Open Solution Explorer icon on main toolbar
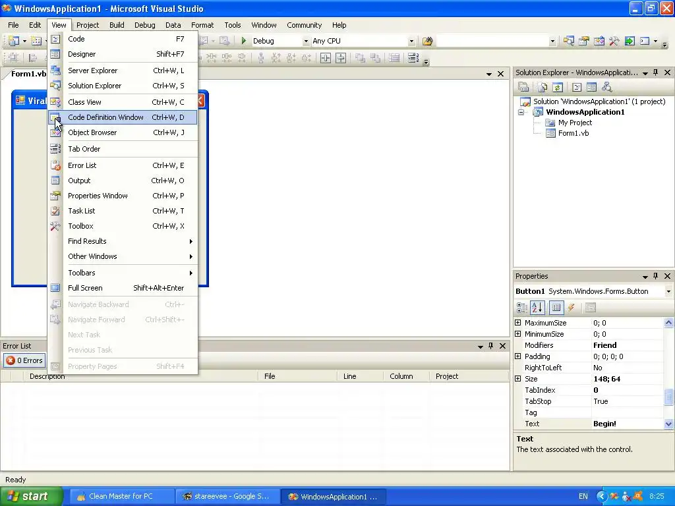The image size is (675, 506). [569, 42]
